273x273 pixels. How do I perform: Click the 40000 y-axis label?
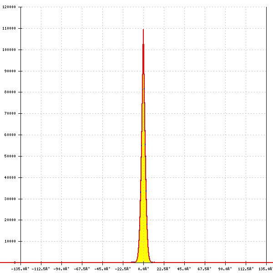pyautogui.click(x=10, y=177)
